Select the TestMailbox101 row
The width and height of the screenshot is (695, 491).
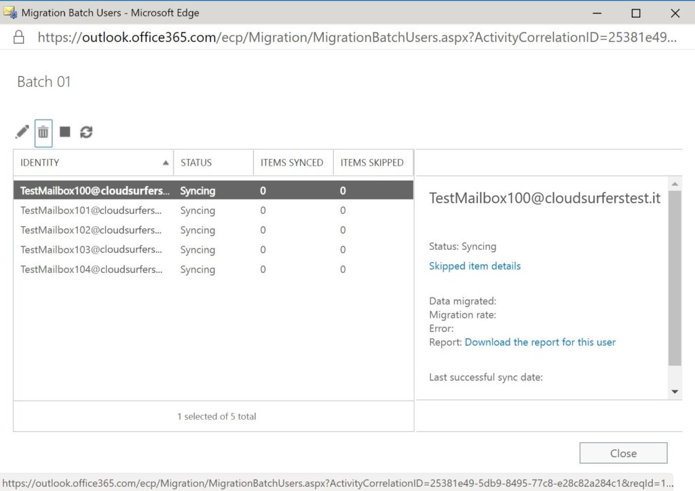[x=213, y=211]
